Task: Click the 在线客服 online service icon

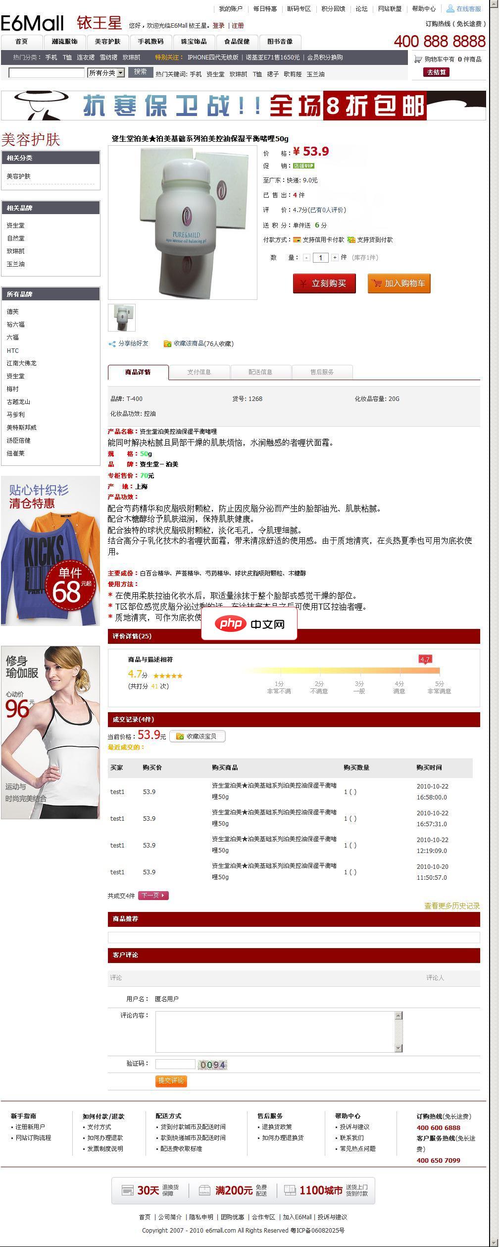Action: (x=450, y=8)
